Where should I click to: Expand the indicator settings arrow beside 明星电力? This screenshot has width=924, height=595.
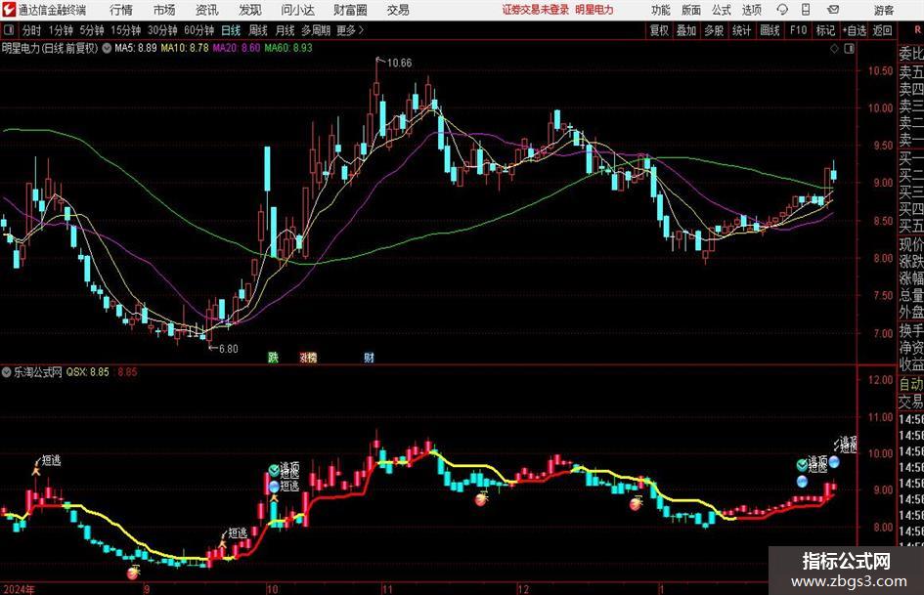(107, 48)
